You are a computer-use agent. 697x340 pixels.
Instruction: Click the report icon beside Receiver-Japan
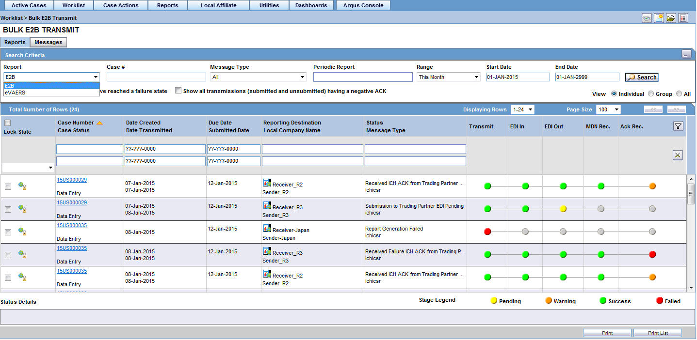pos(267,228)
